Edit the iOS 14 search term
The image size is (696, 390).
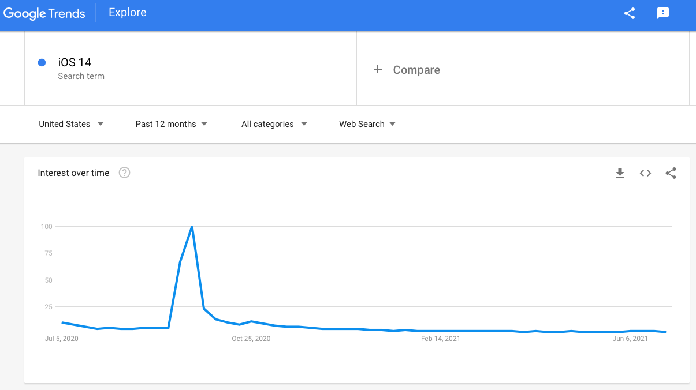point(75,62)
